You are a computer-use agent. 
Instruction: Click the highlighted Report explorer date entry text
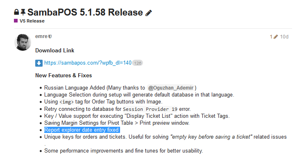pos(82,130)
